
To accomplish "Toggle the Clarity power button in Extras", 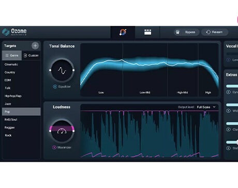I will point(229,129).
